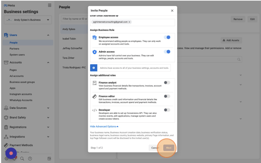This screenshot has height=163, width=261.
Task: Click the Add Assets button
Action: point(231,40)
